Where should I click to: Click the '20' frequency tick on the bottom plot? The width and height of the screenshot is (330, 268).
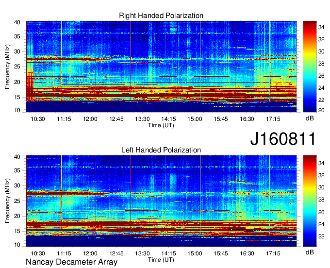(x=17, y=216)
